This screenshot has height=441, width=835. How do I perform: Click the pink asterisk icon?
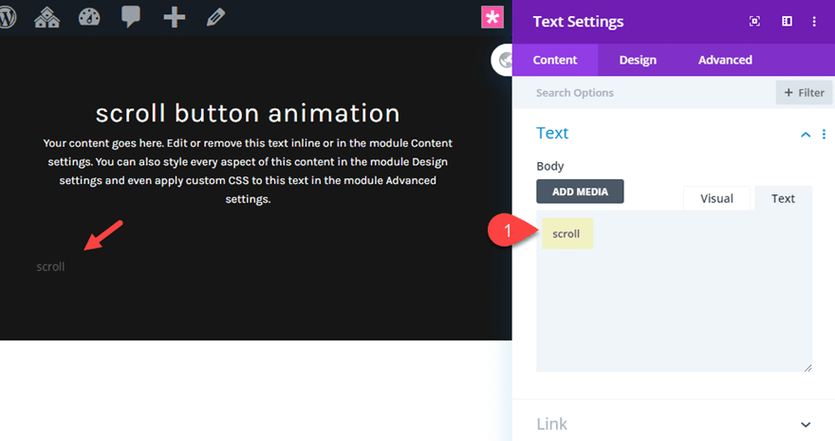(x=492, y=18)
